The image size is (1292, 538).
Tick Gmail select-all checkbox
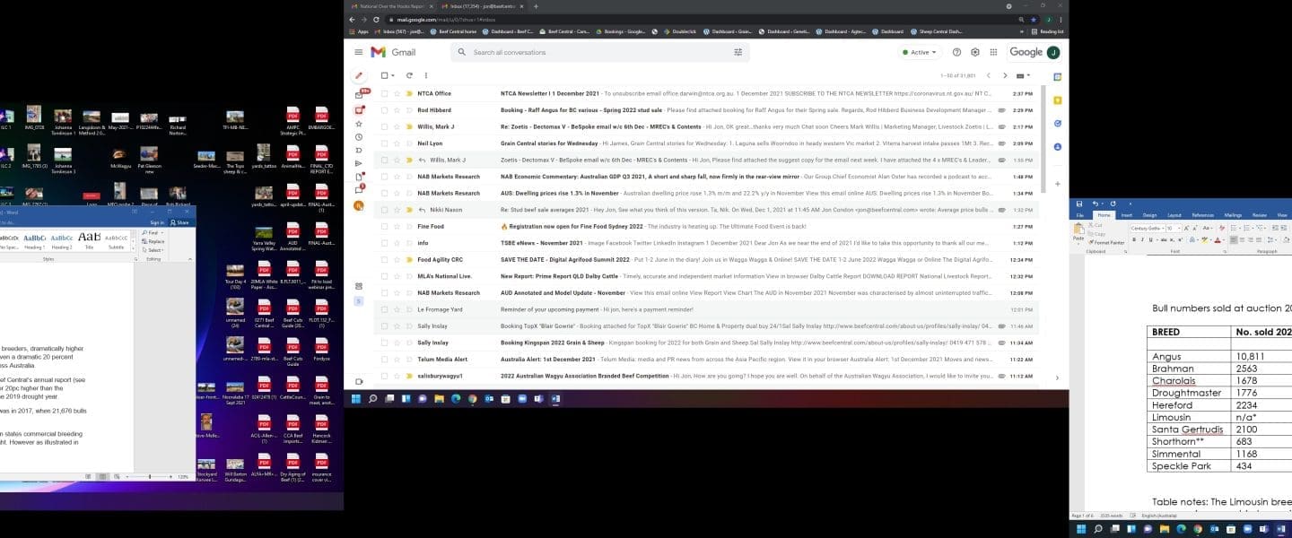(x=385, y=75)
